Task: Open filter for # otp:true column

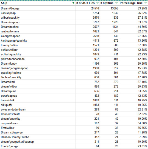Action: tap(116, 3)
